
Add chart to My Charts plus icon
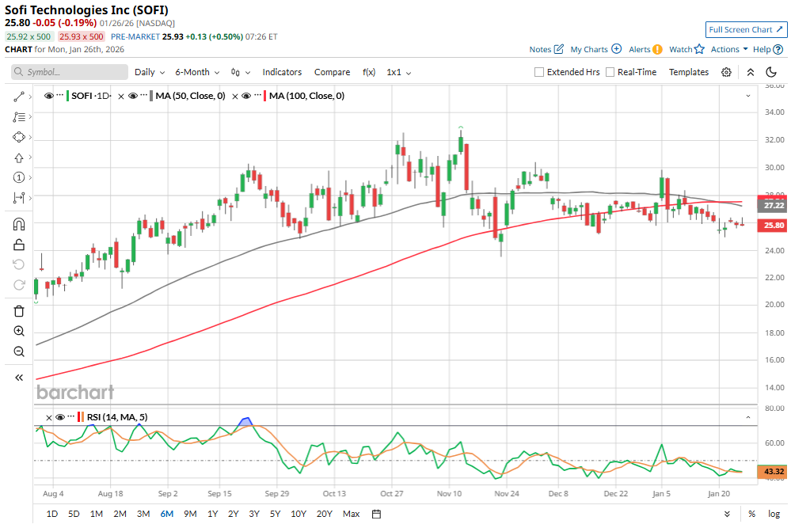[x=617, y=49]
